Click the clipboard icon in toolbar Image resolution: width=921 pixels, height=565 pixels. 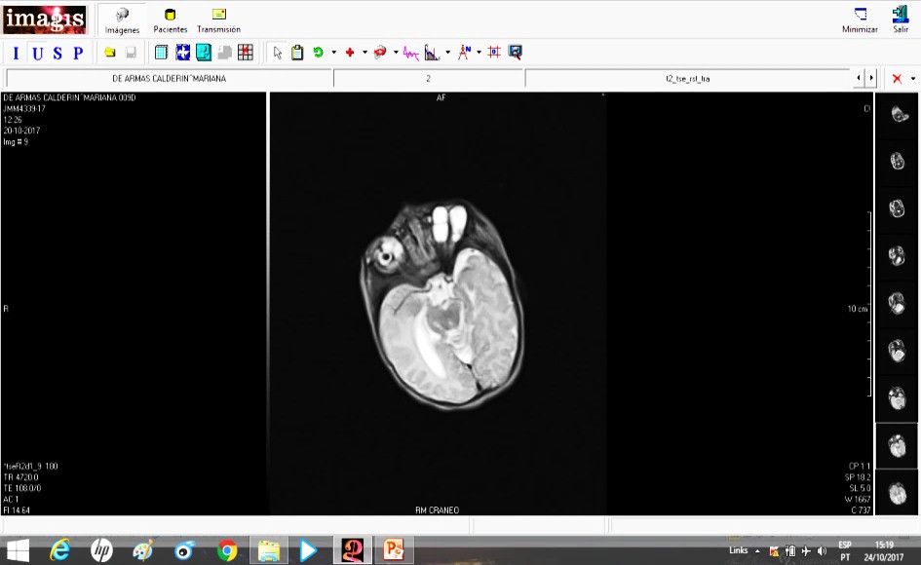[297, 53]
